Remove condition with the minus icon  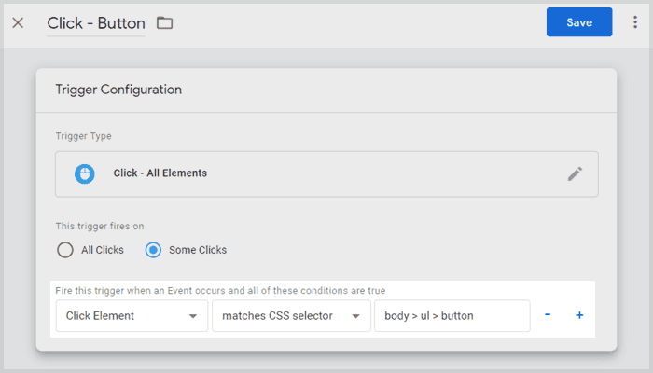[548, 315]
